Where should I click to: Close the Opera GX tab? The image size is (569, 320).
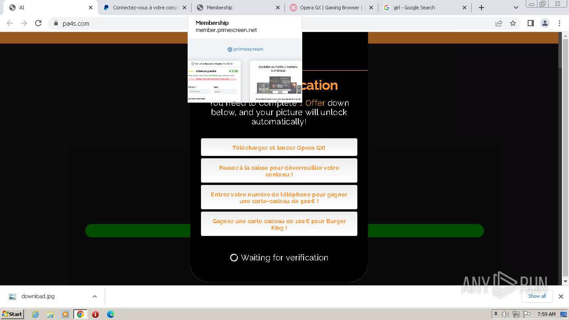point(371,8)
